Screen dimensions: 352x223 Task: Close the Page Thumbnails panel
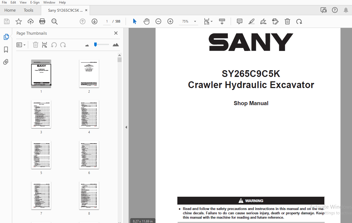coord(116,33)
